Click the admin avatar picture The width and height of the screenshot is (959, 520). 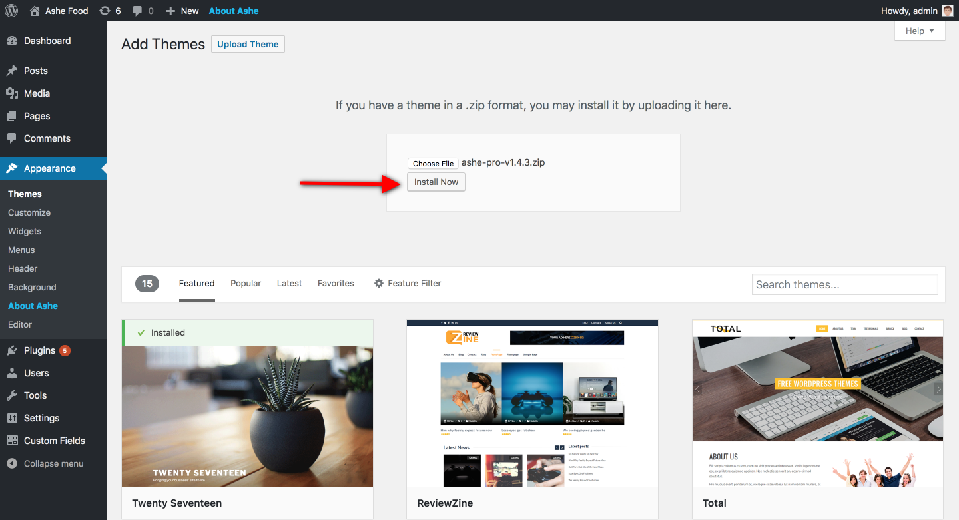[948, 11]
